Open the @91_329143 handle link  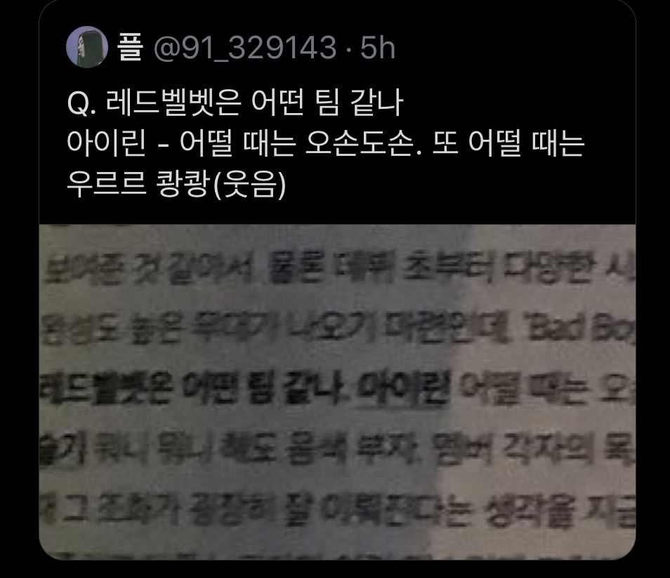tap(245, 48)
